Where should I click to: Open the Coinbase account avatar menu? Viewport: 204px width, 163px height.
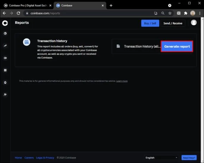pyautogui.click(x=194, y=23)
